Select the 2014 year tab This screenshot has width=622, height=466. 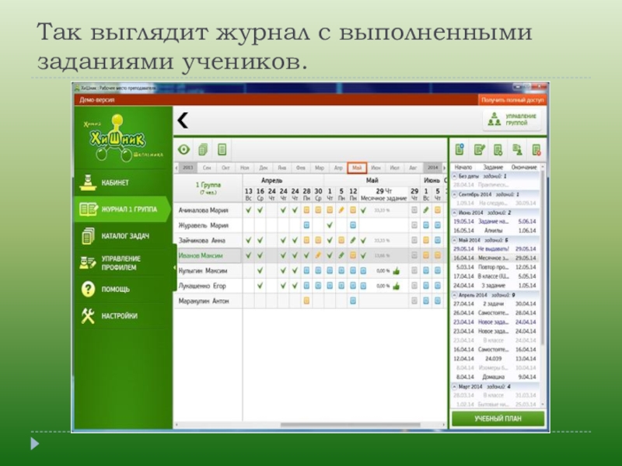tap(432, 168)
